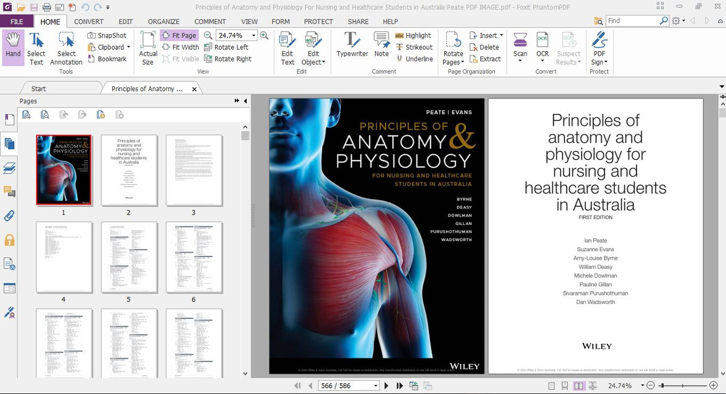Choose the Highlight tool
This screenshot has width=726, height=394.
pos(413,35)
